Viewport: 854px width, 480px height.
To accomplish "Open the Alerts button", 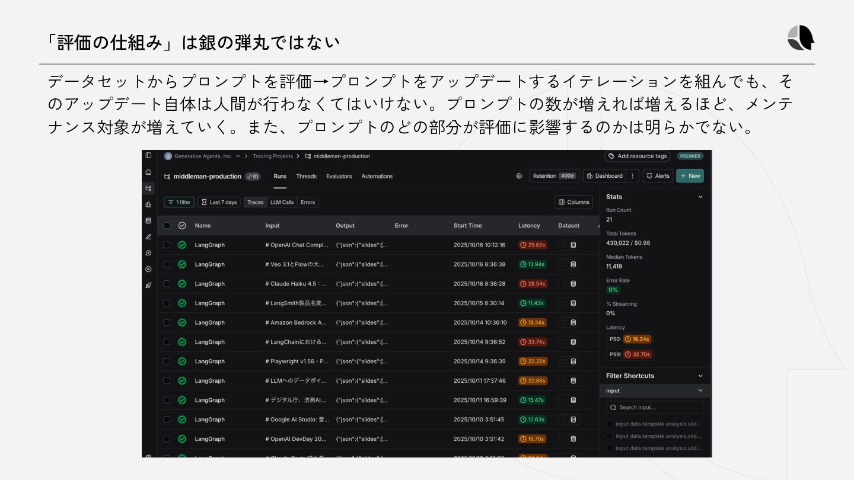I will click(658, 176).
